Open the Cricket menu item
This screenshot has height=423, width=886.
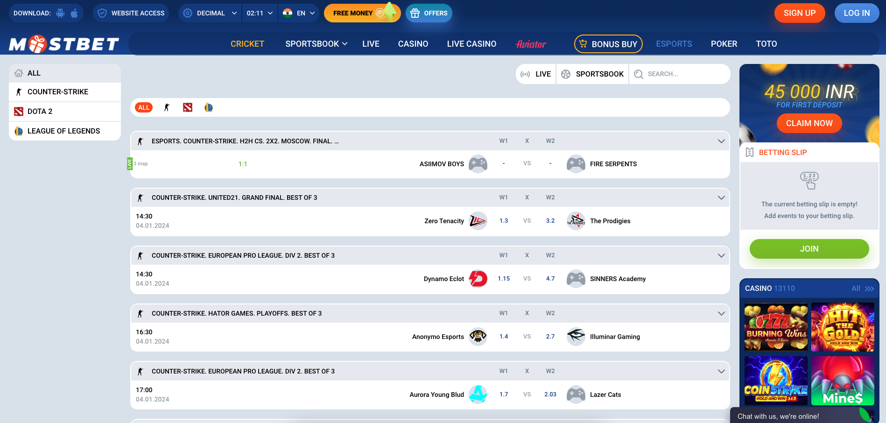247,44
